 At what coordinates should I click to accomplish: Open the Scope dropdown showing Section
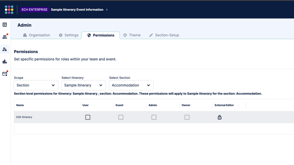pos(36,85)
